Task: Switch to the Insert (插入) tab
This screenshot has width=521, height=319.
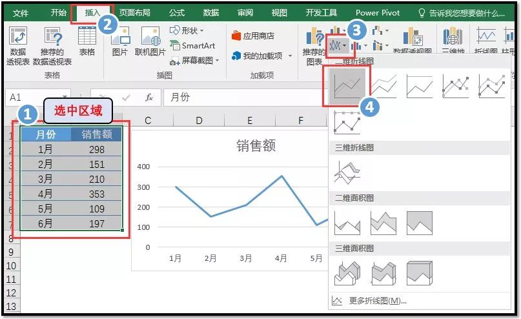Action: [92, 13]
